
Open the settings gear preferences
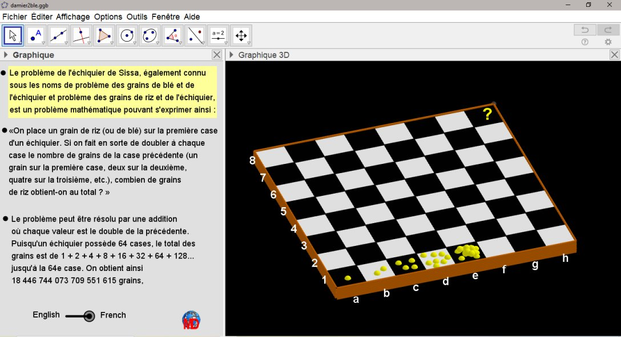[608, 42]
